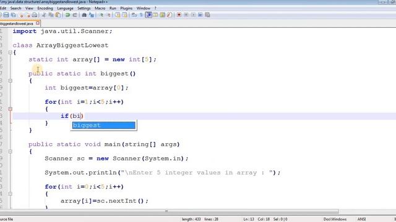The width and height of the screenshot is (396, 222).
Task: Click the Close All documents toolbar icon
Action: click(28, 15)
